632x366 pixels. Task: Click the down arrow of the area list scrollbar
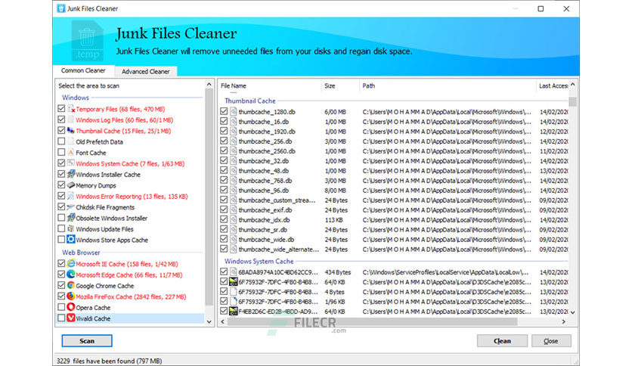[x=209, y=321]
